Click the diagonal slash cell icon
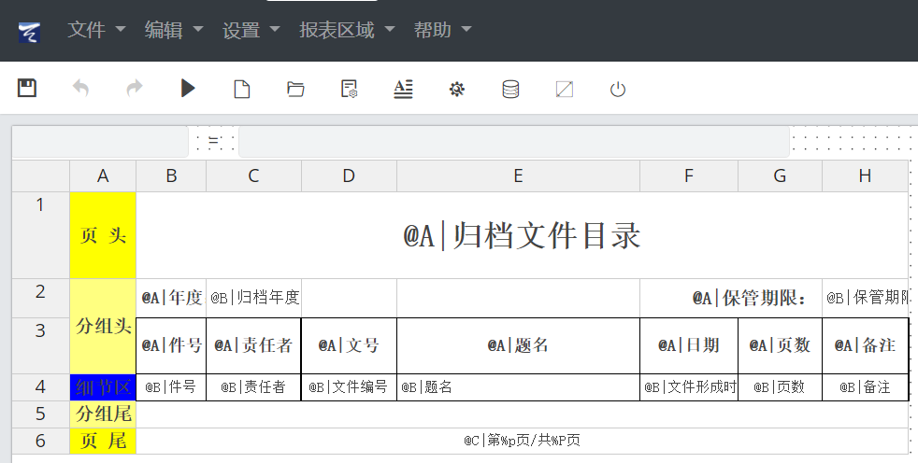 (564, 89)
